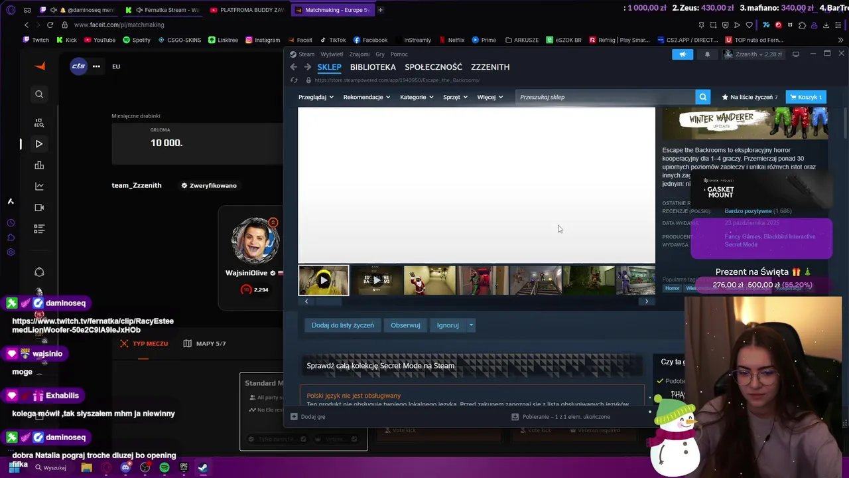Reload the browser page
The height and width of the screenshot is (478, 849).
(x=50, y=25)
